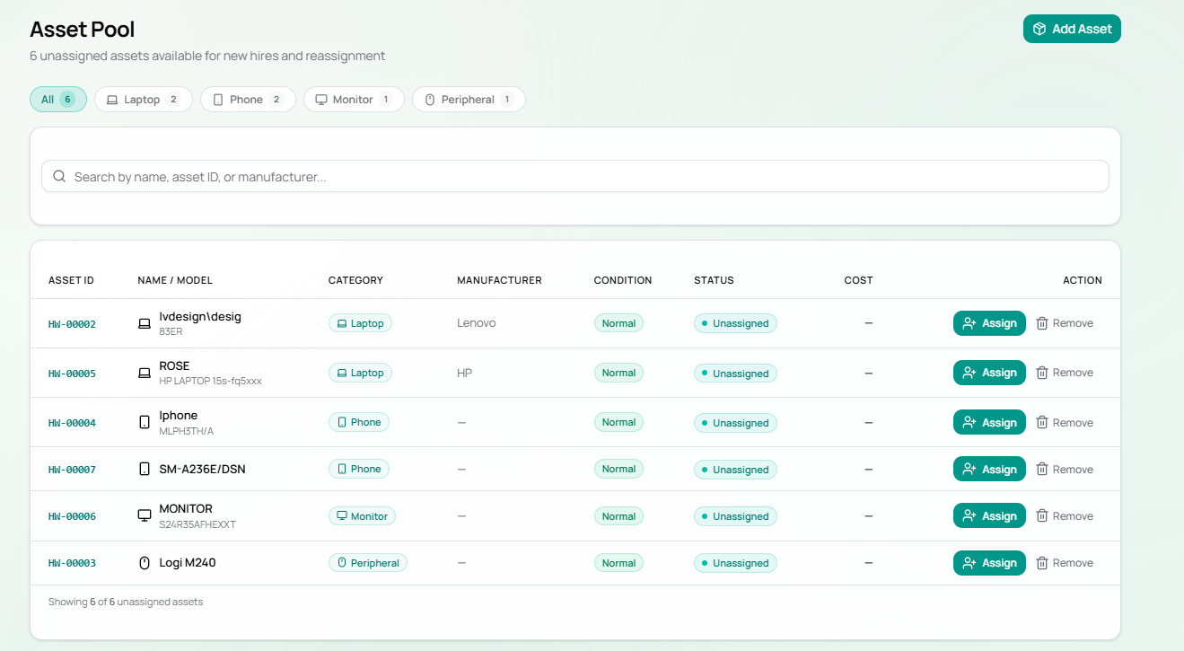Filter assets by Laptop tab
This screenshot has width=1184, height=651.
click(144, 100)
